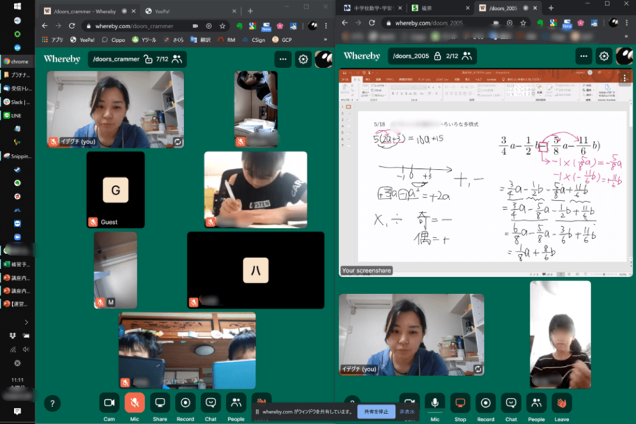This screenshot has width=636, height=424.
Task: Click LINE in the Windows taskbar
Action: [x=16, y=115]
